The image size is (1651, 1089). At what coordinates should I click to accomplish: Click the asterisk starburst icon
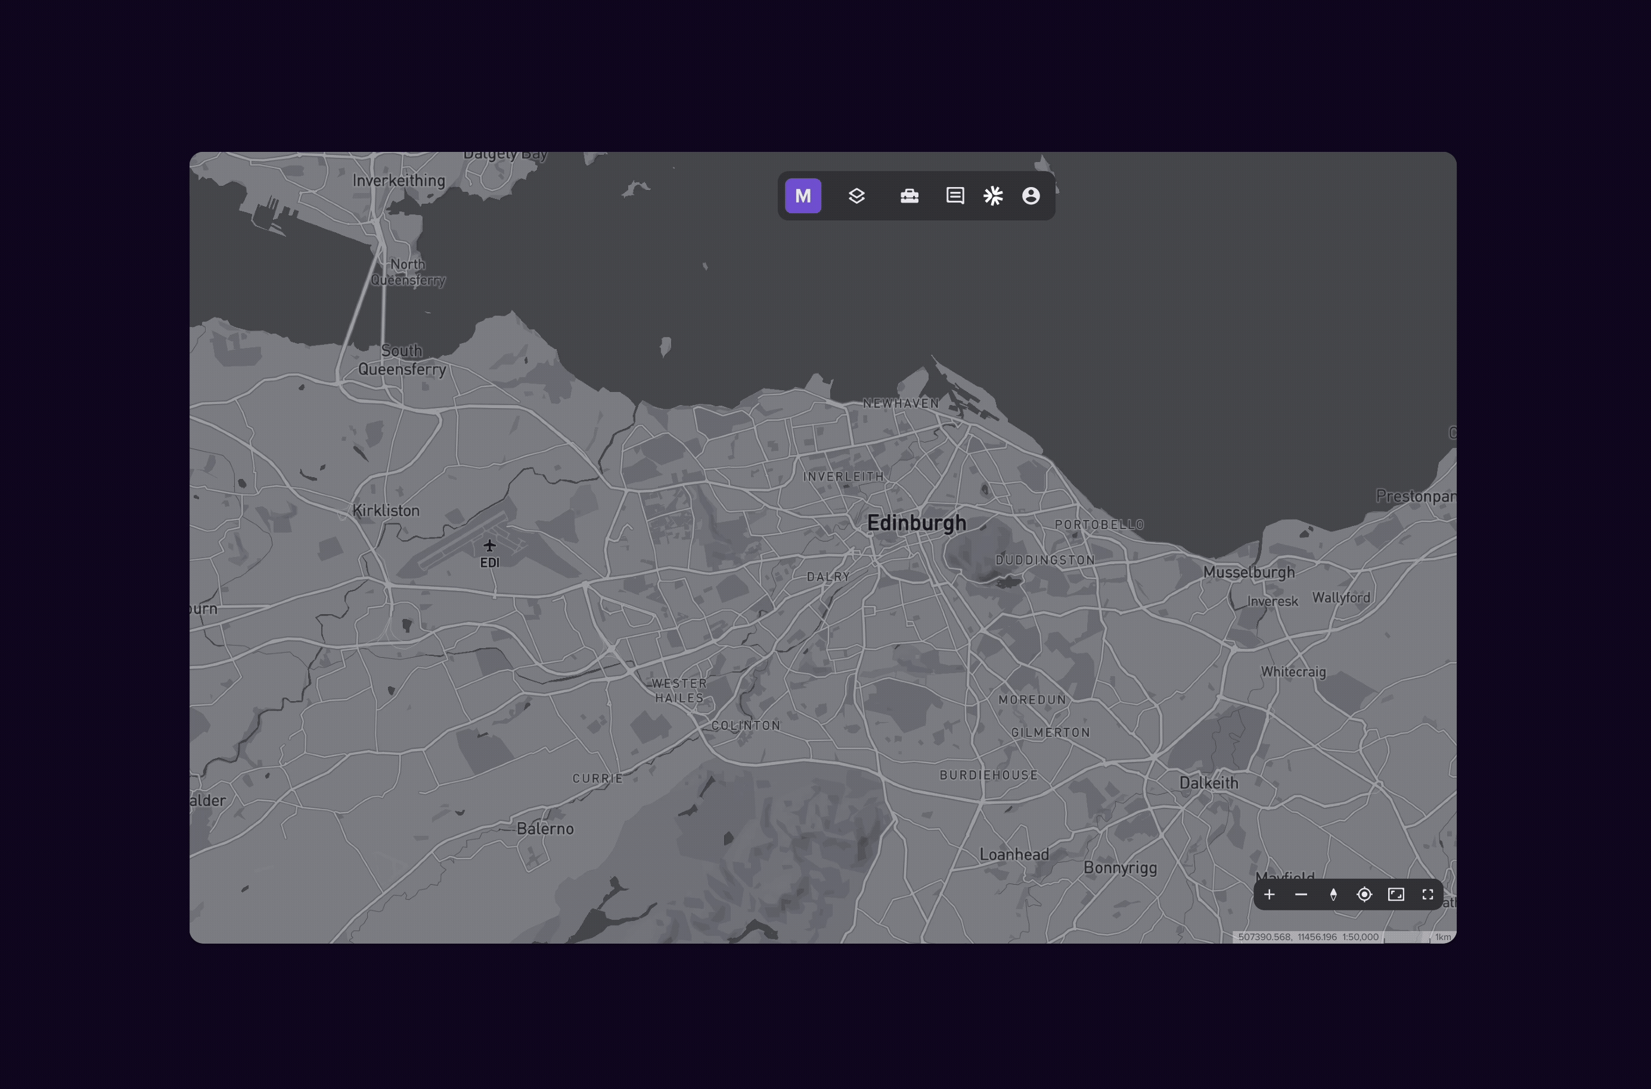pyautogui.click(x=993, y=196)
